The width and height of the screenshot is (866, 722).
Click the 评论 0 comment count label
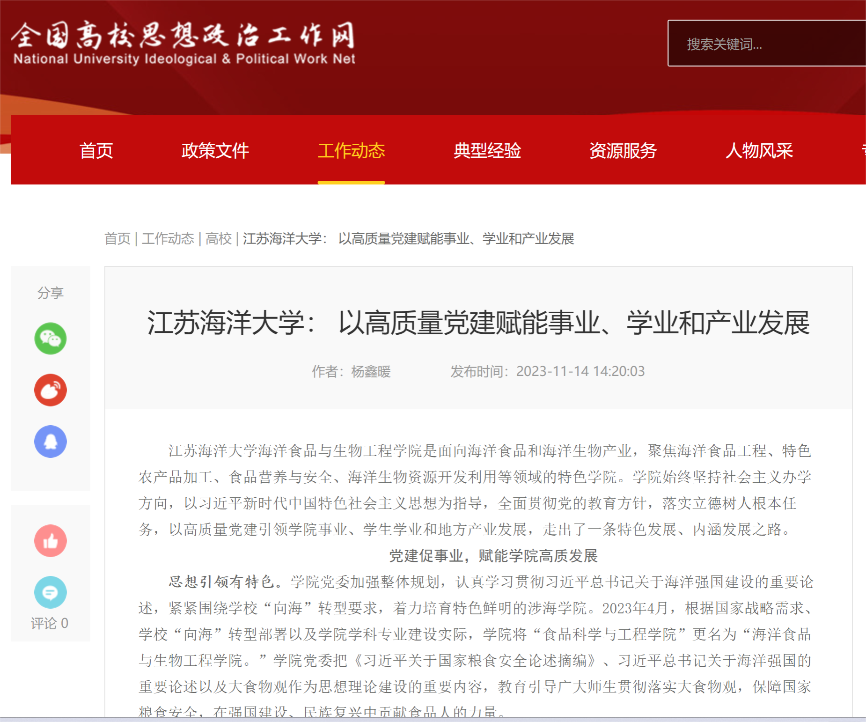50,623
